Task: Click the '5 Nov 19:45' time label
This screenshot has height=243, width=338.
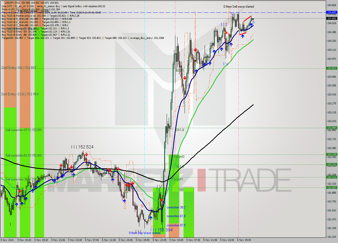Action: point(143,240)
